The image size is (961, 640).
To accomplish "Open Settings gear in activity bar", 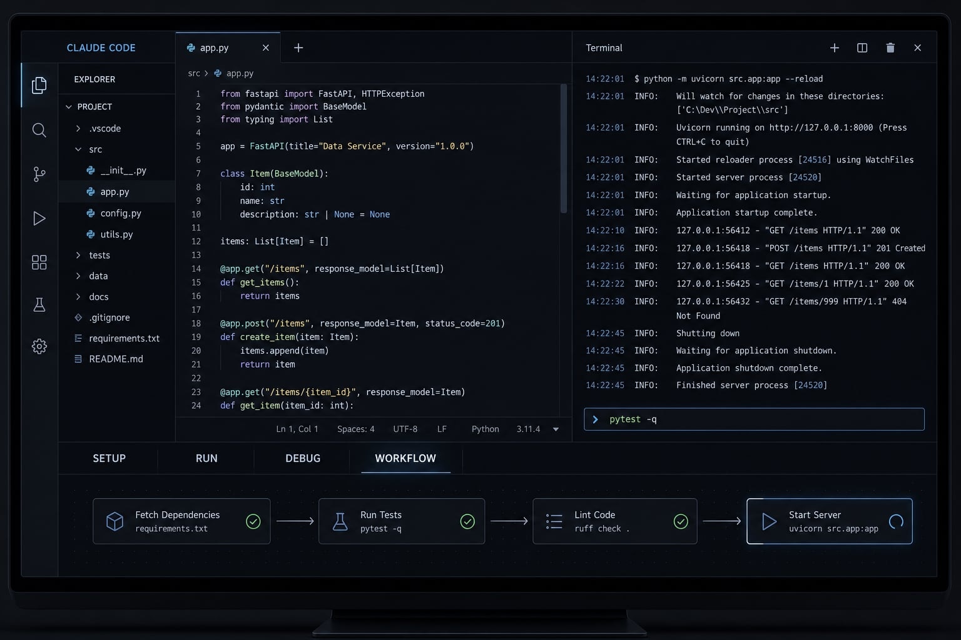I will tap(39, 346).
